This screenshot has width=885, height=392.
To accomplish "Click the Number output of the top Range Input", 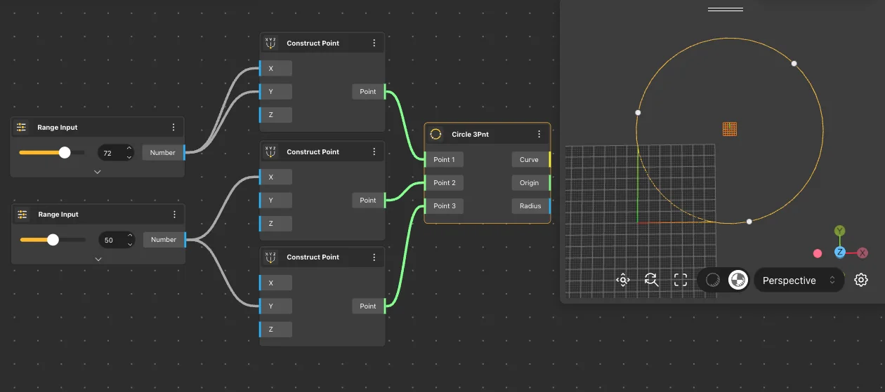I will tap(163, 152).
